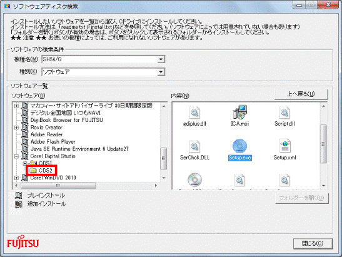Click the 閉じる button
The height and width of the screenshot is (257, 342).
(313, 243)
